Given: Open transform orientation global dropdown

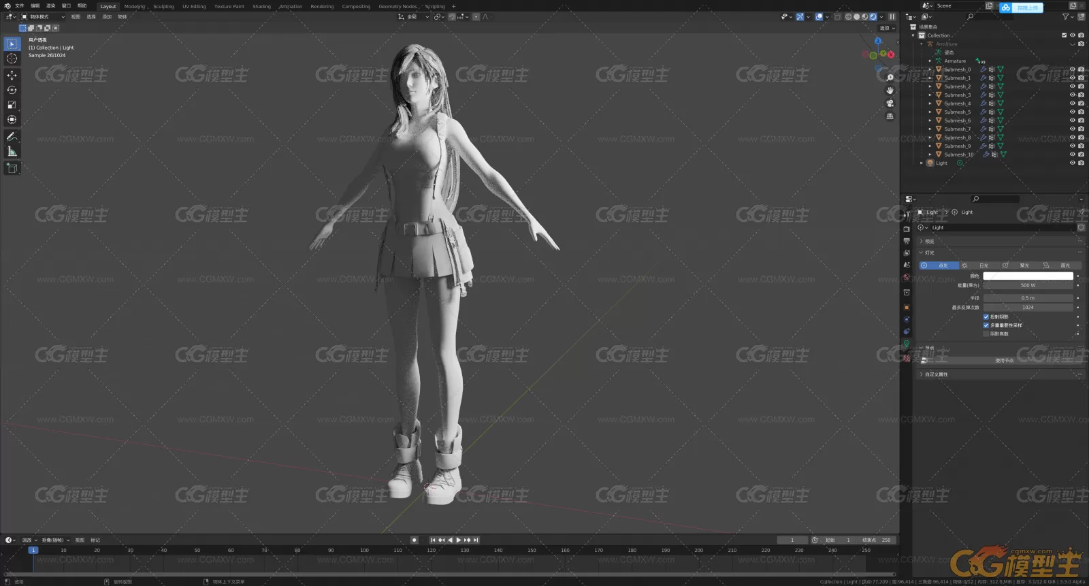Looking at the screenshot, I should pyautogui.click(x=414, y=17).
